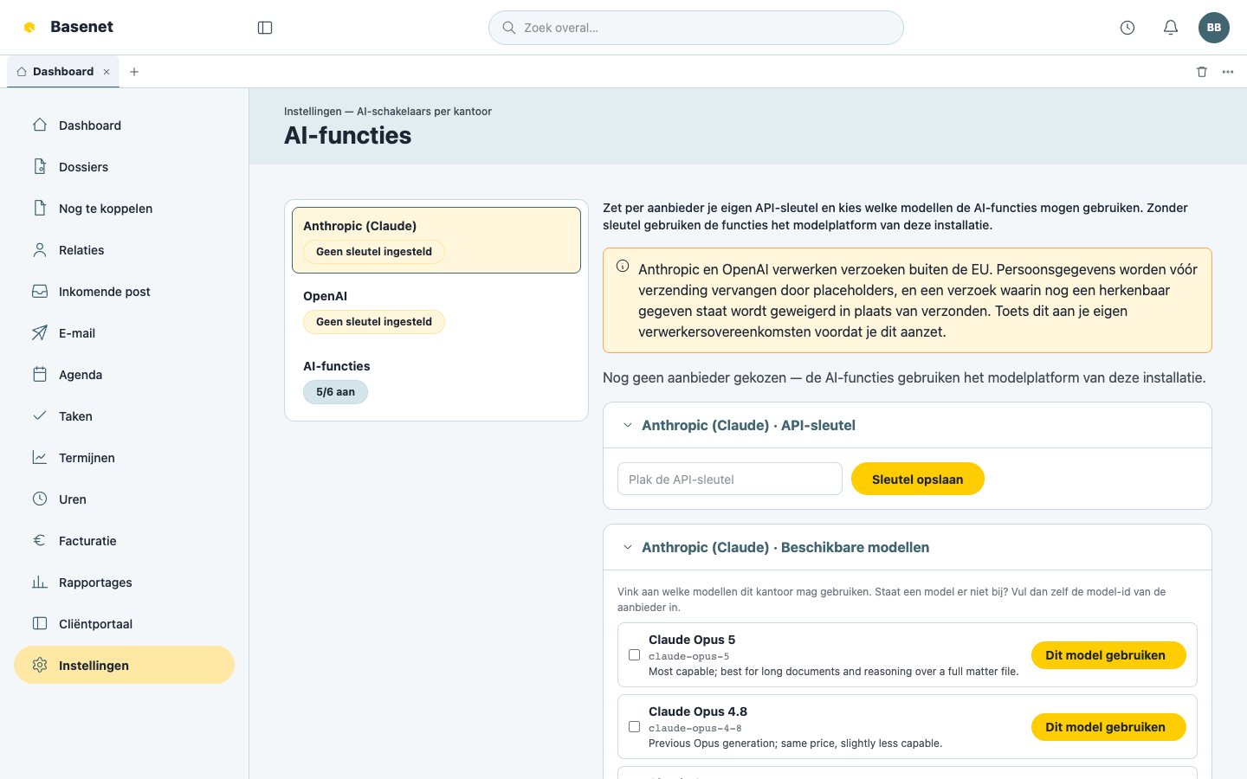Click the Taken checkmark icon
The height and width of the screenshot is (779, 1247).
click(x=40, y=415)
